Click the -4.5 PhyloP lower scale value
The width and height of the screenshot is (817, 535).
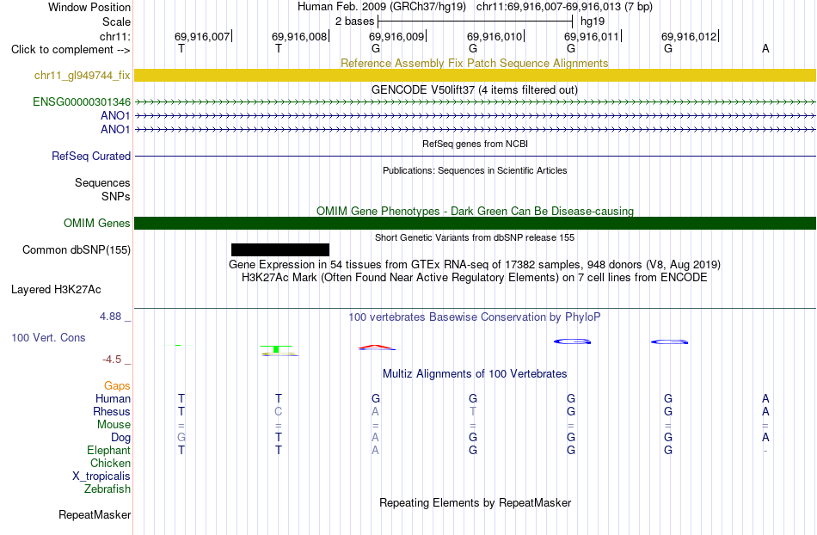coord(112,359)
